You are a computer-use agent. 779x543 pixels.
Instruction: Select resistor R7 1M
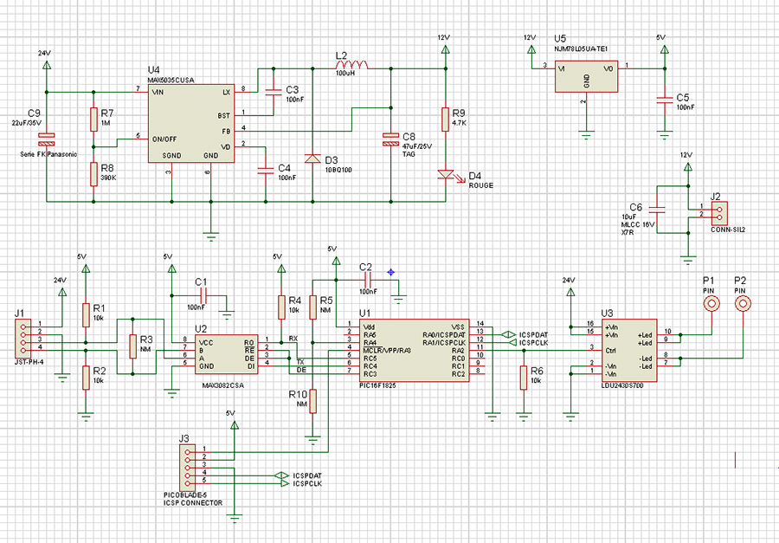93,120
